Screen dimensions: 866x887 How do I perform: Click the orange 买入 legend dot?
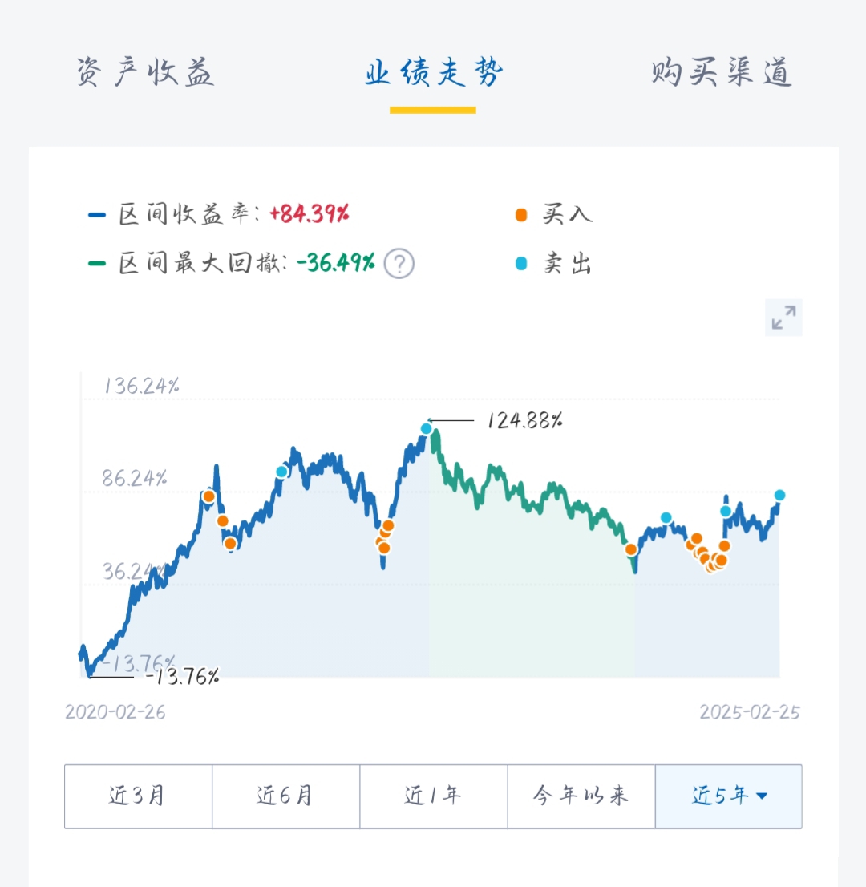(522, 215)
